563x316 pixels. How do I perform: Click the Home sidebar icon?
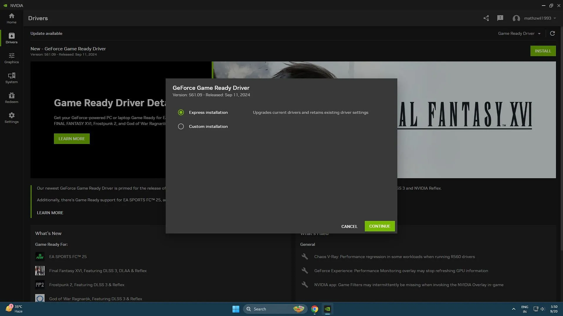click(x=12, y=18)
